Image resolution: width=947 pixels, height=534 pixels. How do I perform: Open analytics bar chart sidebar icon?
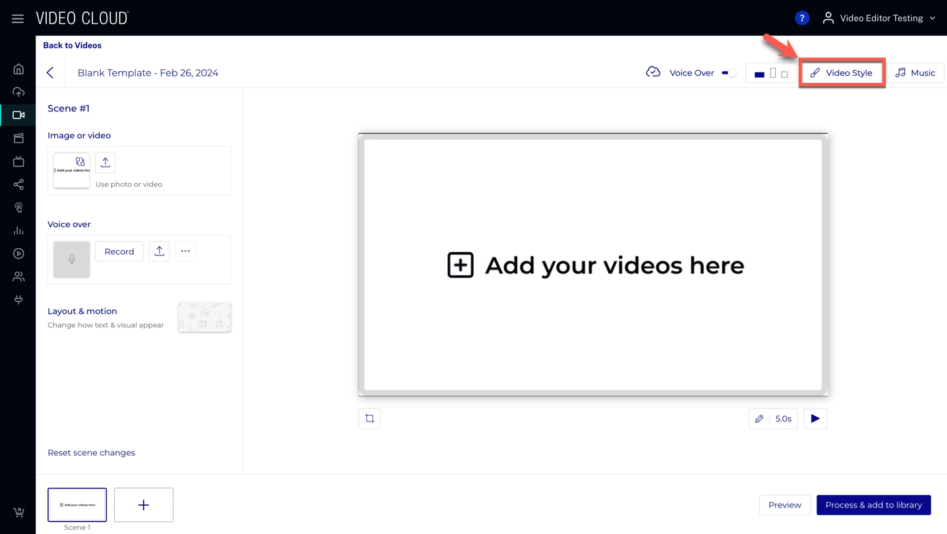click(18, 230)
